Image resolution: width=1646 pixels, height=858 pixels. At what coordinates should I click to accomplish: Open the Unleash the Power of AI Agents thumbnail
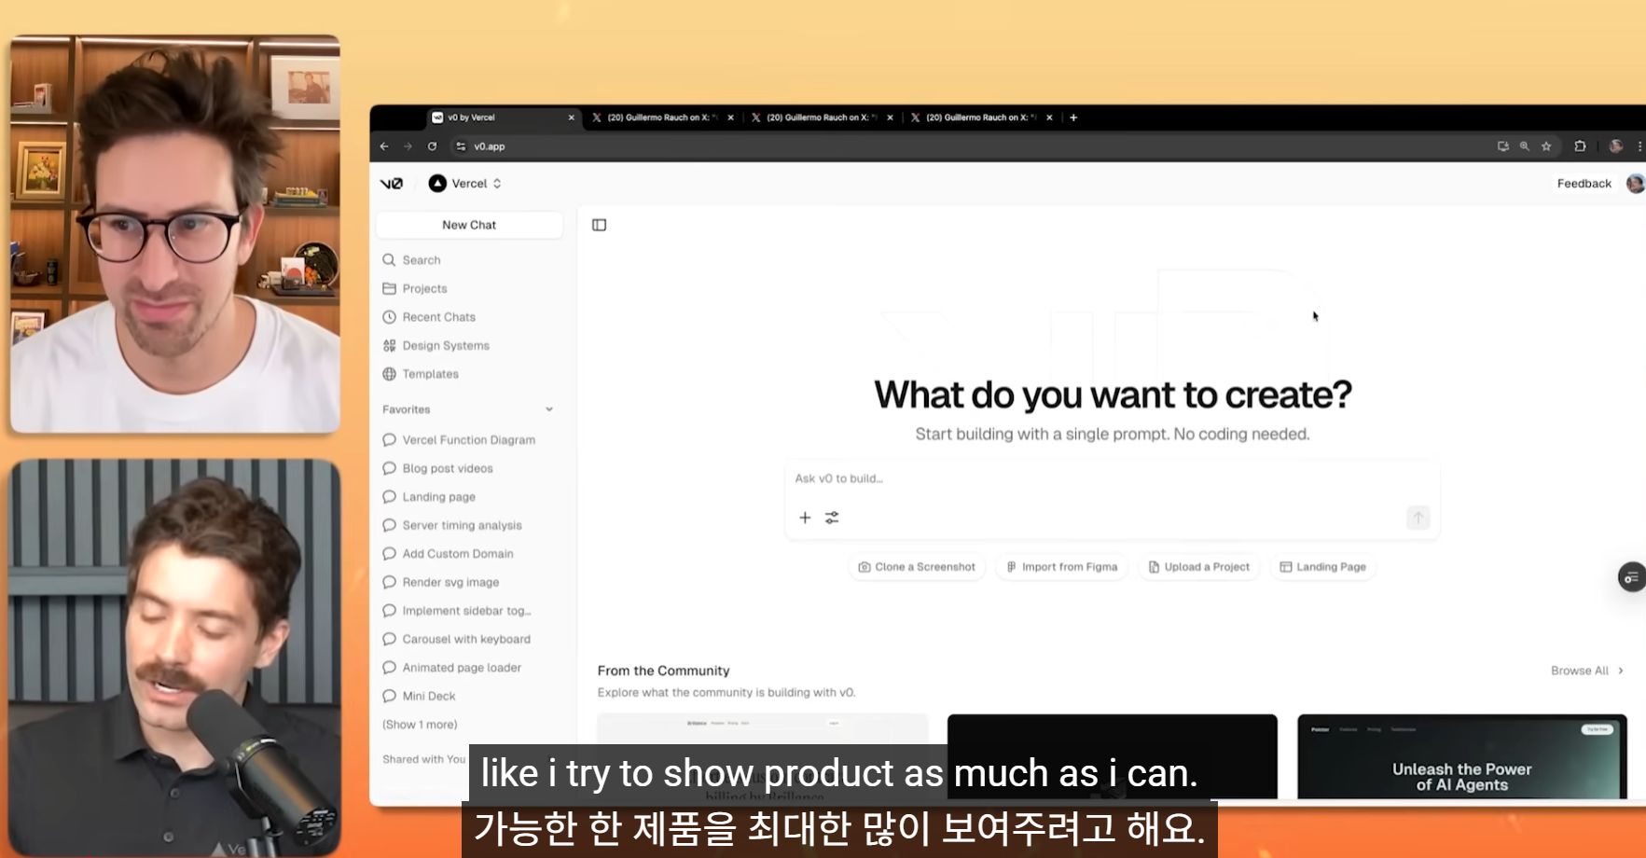[x=1461, y=756]
